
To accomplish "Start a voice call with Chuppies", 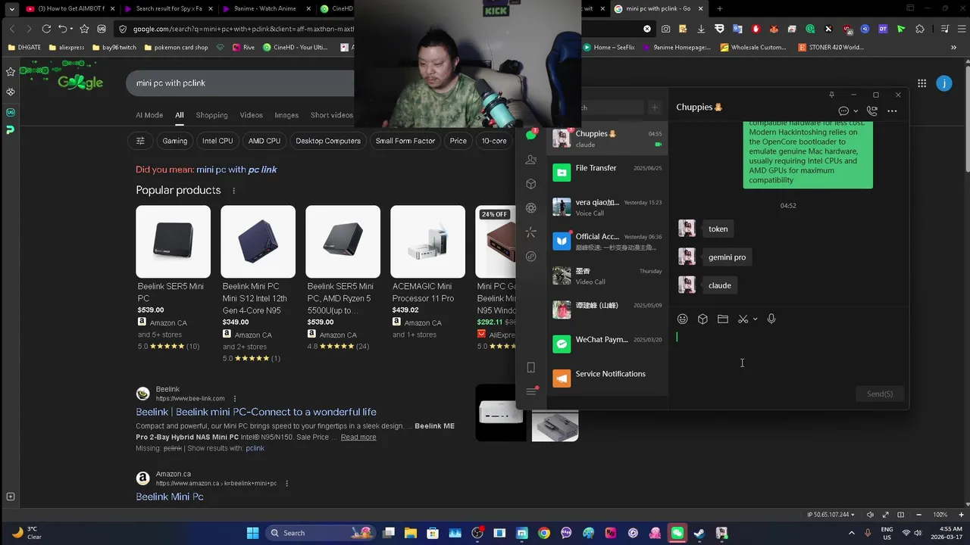I will (872, 111).
